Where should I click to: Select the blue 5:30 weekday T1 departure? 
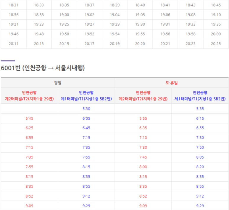[x=86, y=109]
